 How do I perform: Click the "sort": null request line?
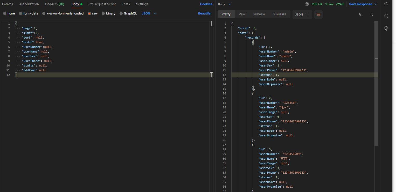pyautogui.click(x=33, y=38)
